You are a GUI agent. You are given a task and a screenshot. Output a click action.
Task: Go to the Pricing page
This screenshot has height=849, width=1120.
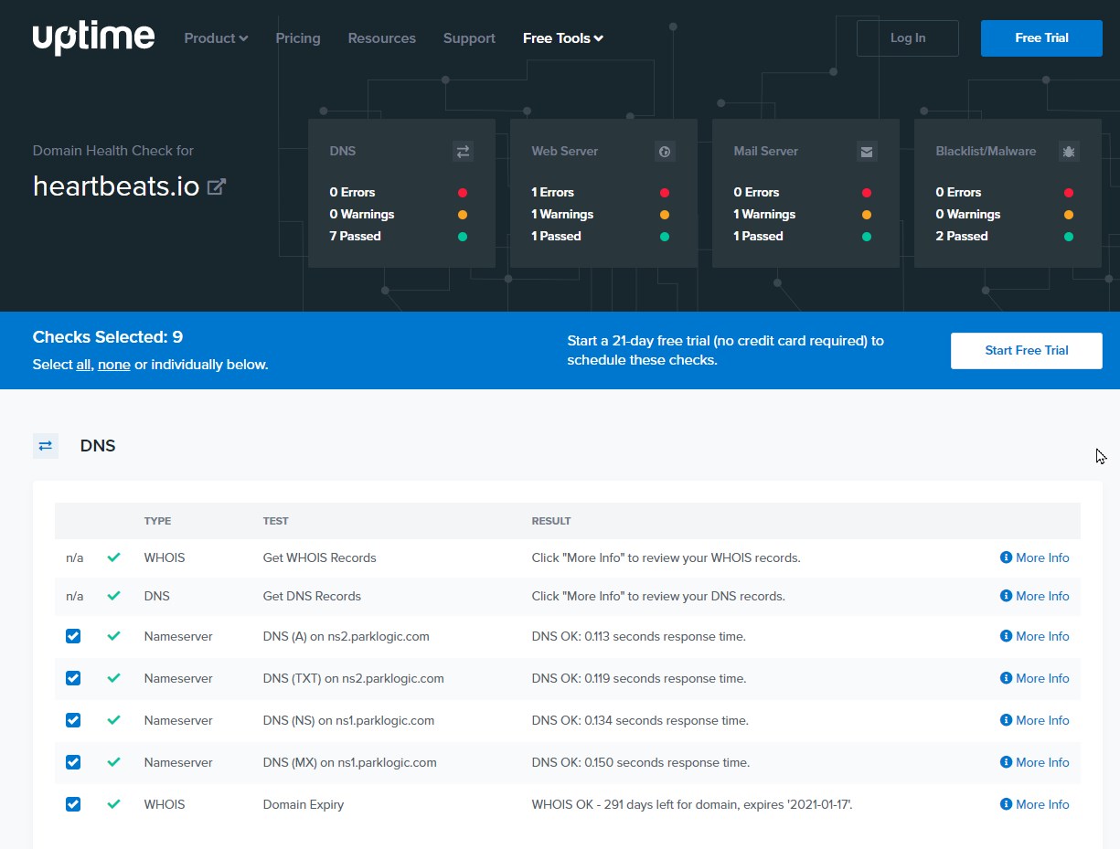298,38
